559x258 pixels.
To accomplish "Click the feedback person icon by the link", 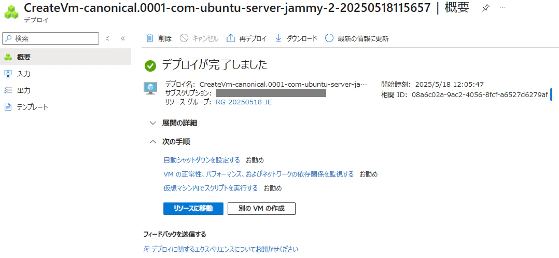I will click(147, 249).
